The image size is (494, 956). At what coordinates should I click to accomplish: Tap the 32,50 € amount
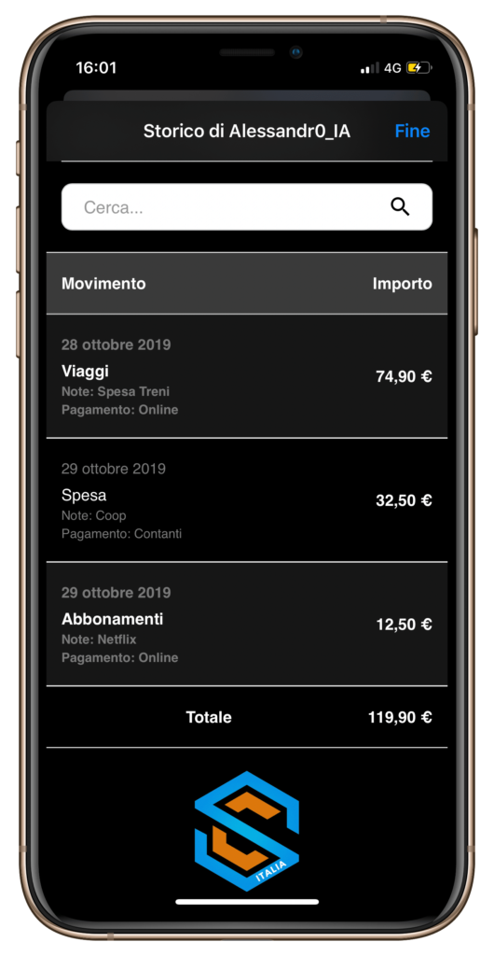404,500
